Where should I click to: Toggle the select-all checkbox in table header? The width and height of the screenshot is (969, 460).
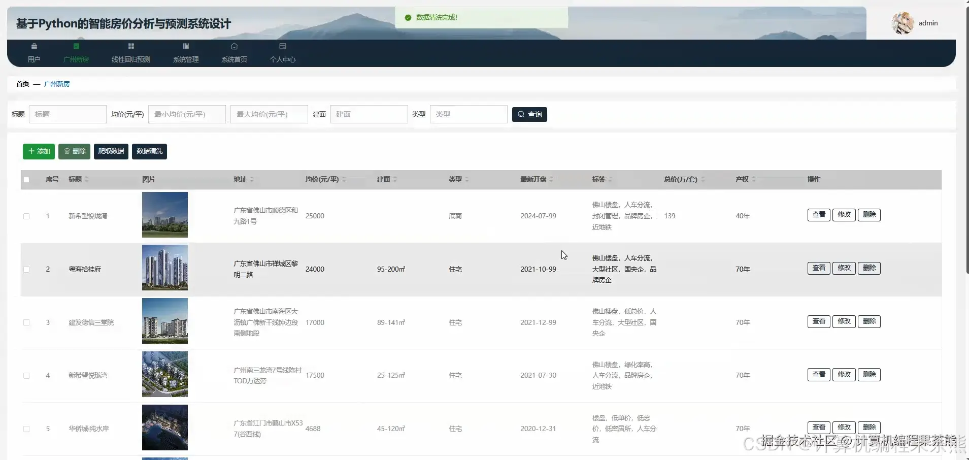26,180
